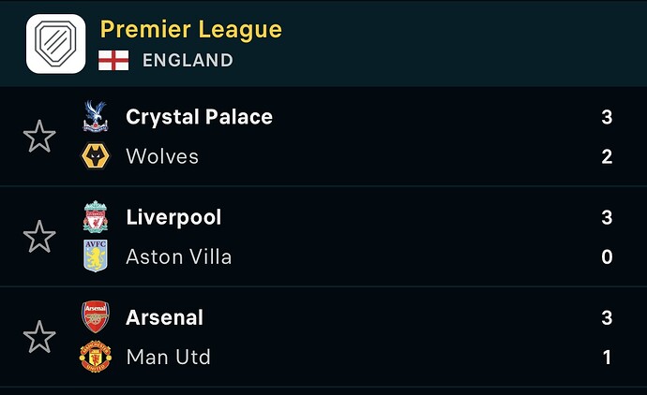Open the Man Utd team name
Screen dimensions: 647x395
pos(169,358)
